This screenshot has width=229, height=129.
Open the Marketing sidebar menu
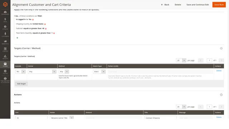click(5, 42)
